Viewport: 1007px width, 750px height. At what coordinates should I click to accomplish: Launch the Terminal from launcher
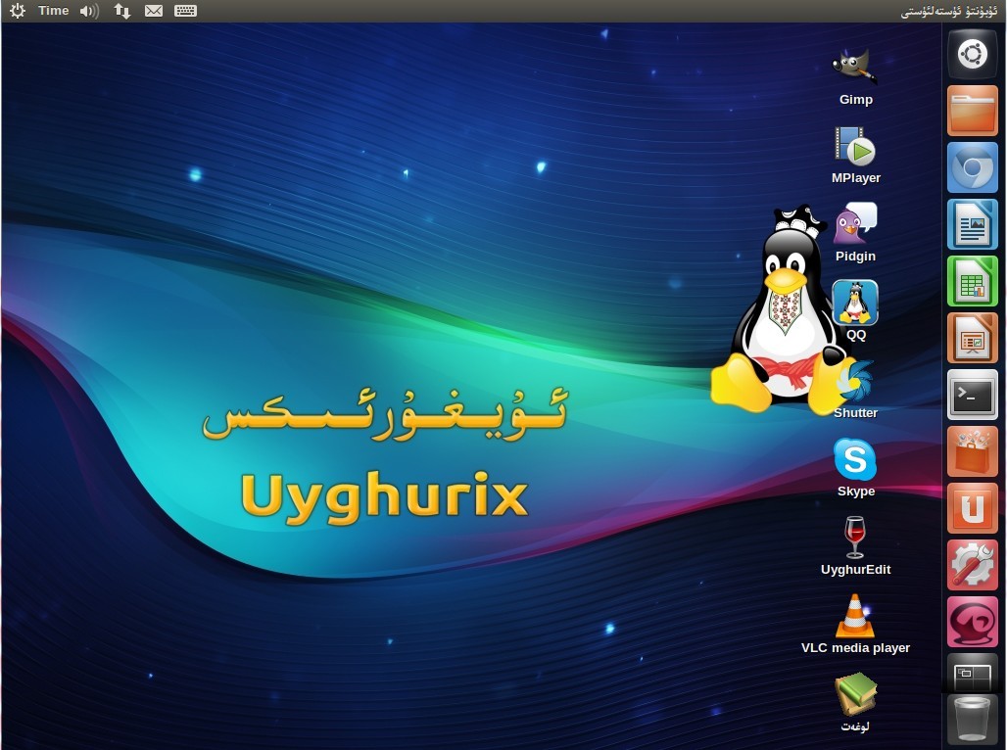click(973, 395)
